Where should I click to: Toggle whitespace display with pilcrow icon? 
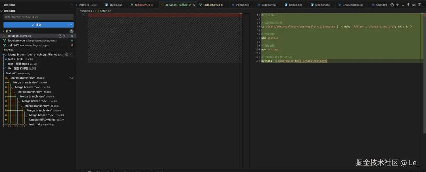tap(408, 5)
